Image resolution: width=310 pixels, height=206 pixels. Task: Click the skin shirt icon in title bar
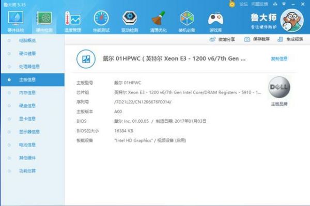275,4
